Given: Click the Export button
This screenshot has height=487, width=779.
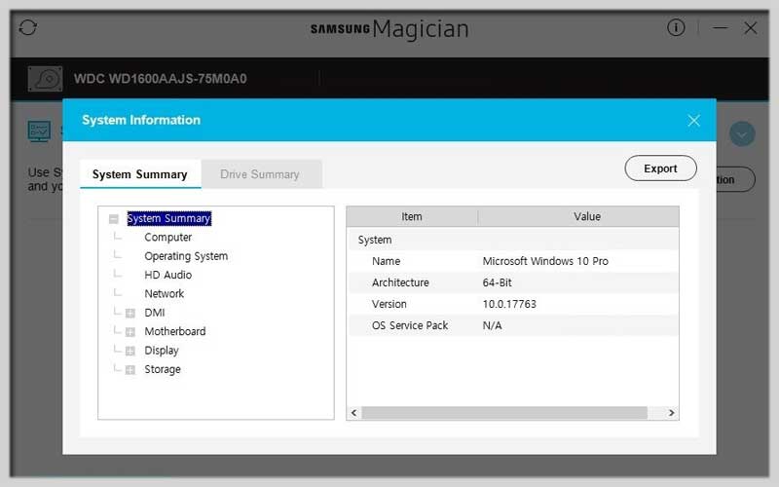Looking at the screenshot, I should point(660,169).
